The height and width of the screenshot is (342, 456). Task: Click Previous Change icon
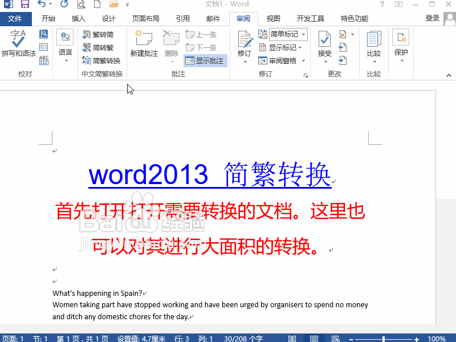point(343,47)
